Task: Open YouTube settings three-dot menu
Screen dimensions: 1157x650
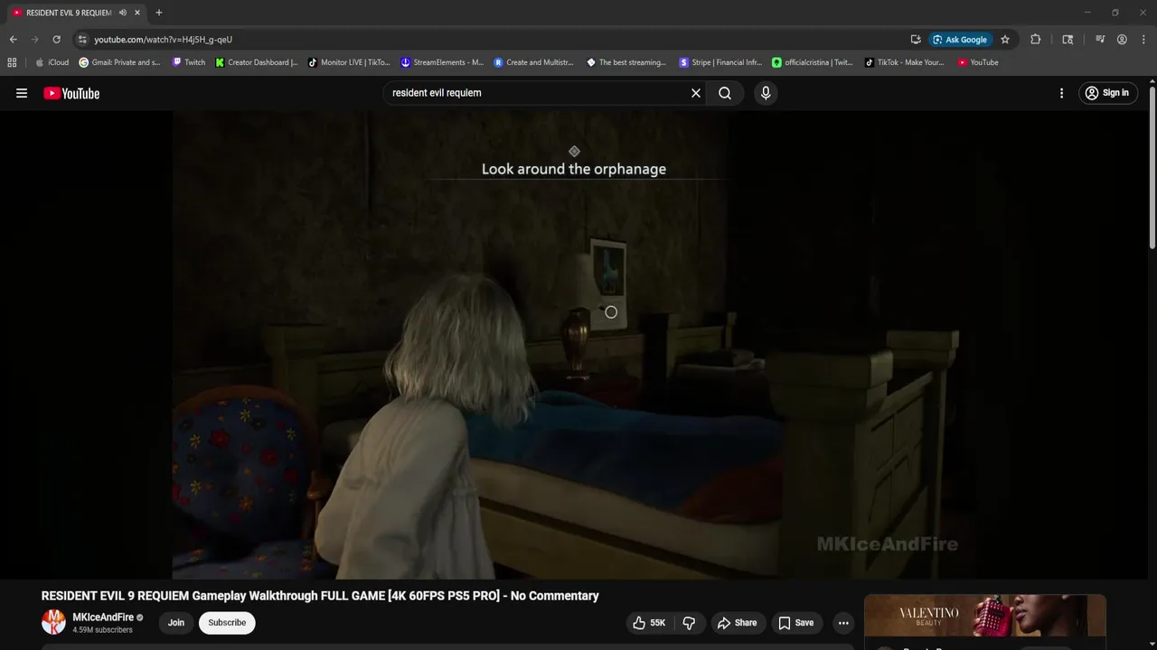Action: pos(1061,93)
